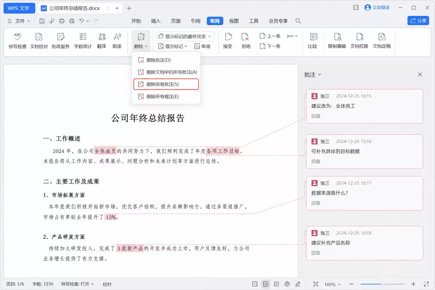Go to 下一条 next revision

pyautogui.click(x=270, y=46)
